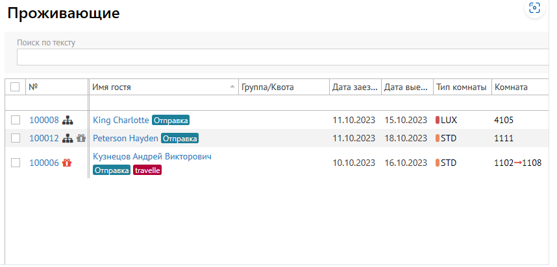The height and width of the screenshot is (267, 557).
Task: Click the red gift icon for booking 100006
Action: pos(66,163)
